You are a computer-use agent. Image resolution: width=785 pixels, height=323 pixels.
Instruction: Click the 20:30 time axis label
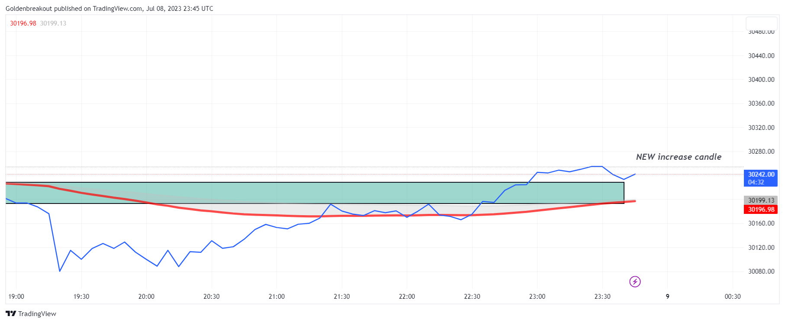click(212, 297)
